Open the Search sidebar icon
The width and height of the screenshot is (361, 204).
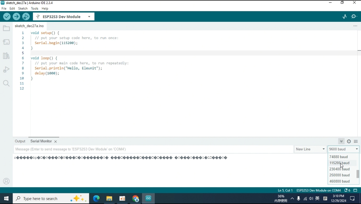6,83
